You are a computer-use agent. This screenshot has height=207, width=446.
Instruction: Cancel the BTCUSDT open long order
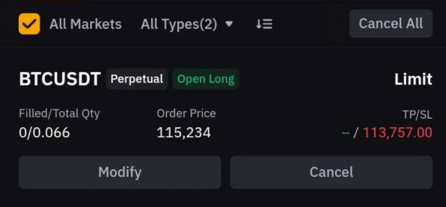point(331,172)
